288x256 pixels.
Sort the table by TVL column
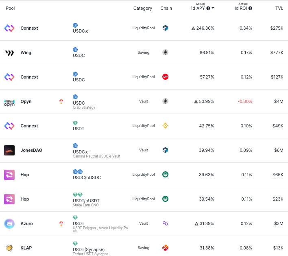[x=279, y=8]
